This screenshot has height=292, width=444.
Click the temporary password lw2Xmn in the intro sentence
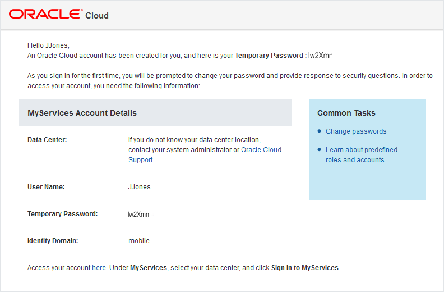coord(321,56)
